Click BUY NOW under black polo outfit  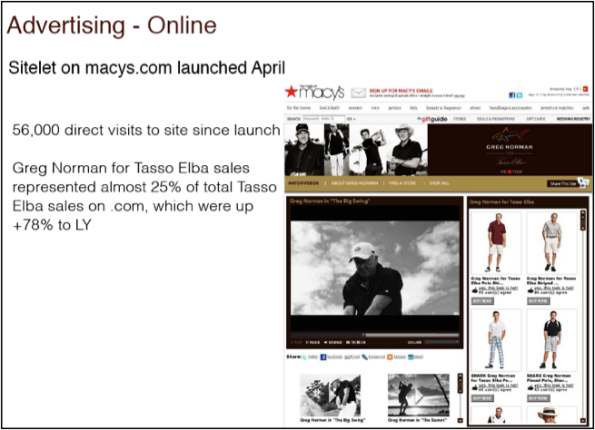coord(538,398)
